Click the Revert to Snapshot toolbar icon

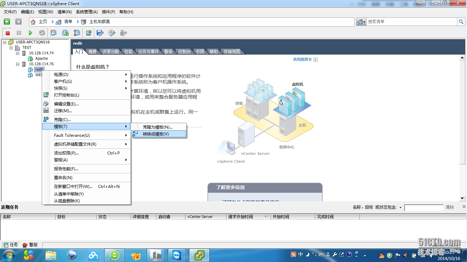(65, 33)
